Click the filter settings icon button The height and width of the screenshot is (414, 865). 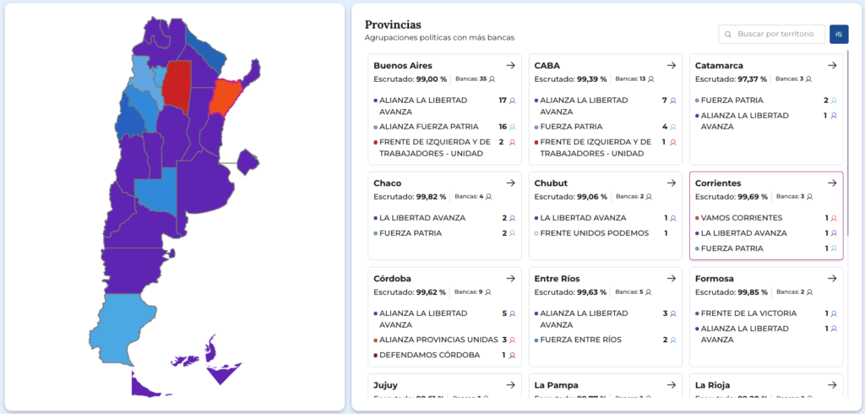839,34
